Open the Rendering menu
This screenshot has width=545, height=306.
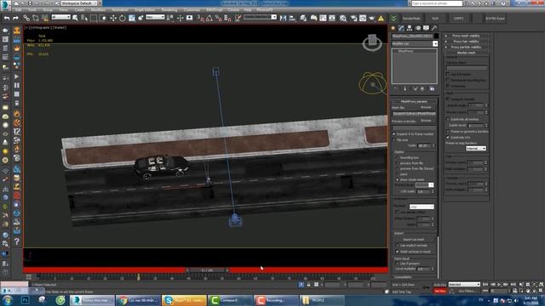tap(169, 9)
